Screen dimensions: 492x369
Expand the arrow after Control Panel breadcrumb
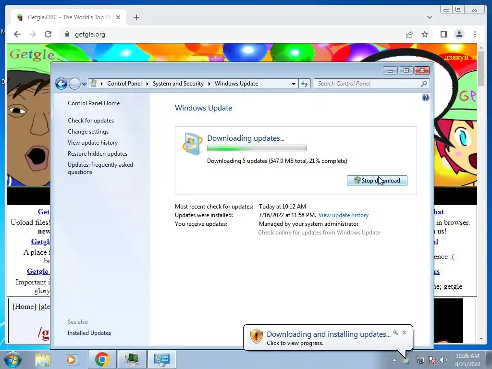click(x=147, y=84)
